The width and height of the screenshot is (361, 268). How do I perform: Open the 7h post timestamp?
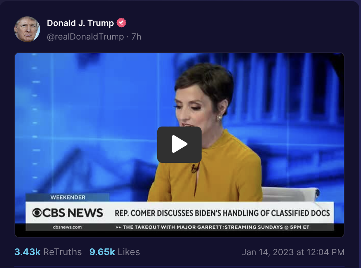coord(136,37)
